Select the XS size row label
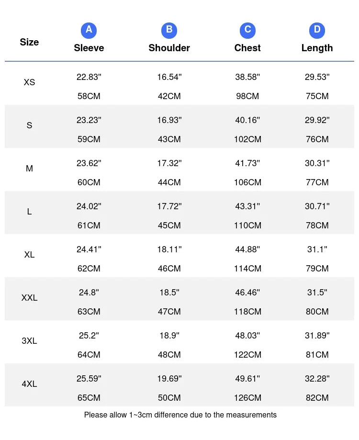 pos(29,82)
